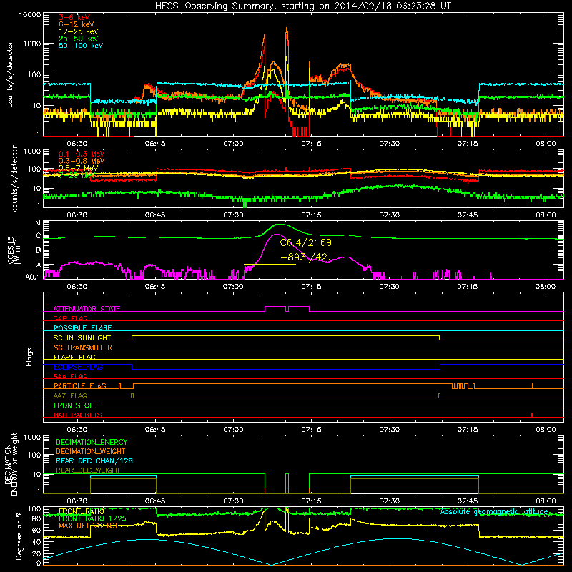Viewport: 572px width, 572px height.
Task: Click the 0.8-7 MeV legend label
Action: [x=79, y=168]
